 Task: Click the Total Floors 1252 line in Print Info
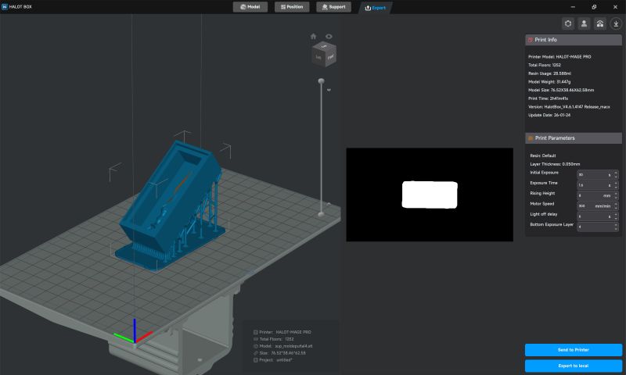coord(544,65)
